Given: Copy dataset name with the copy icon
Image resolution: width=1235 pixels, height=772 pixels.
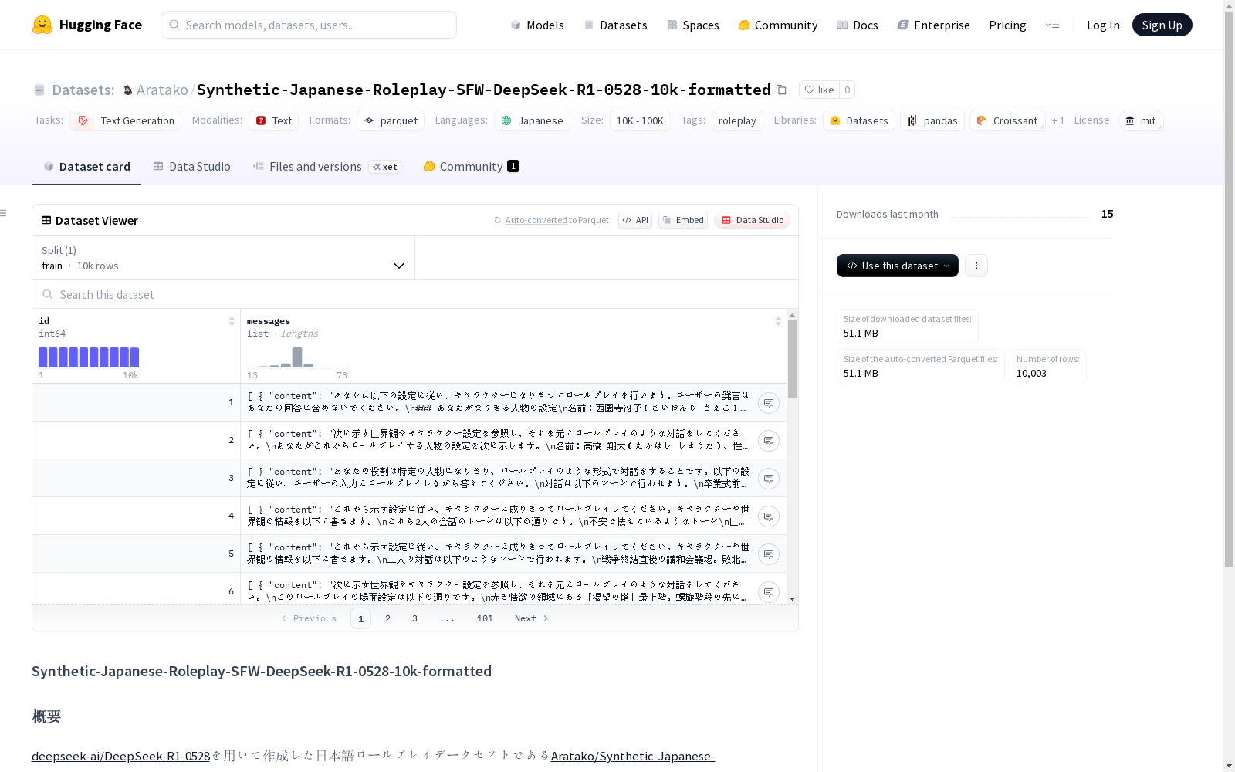Looking at the screenshot, I should click(781, 90).
